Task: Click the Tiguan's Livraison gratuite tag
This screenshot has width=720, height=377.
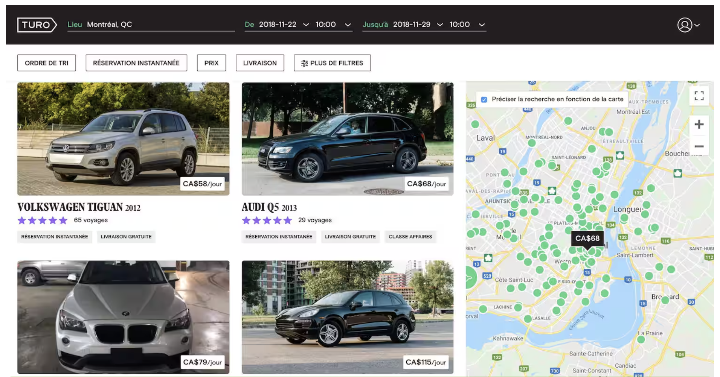Action: [x=126, y=237]
